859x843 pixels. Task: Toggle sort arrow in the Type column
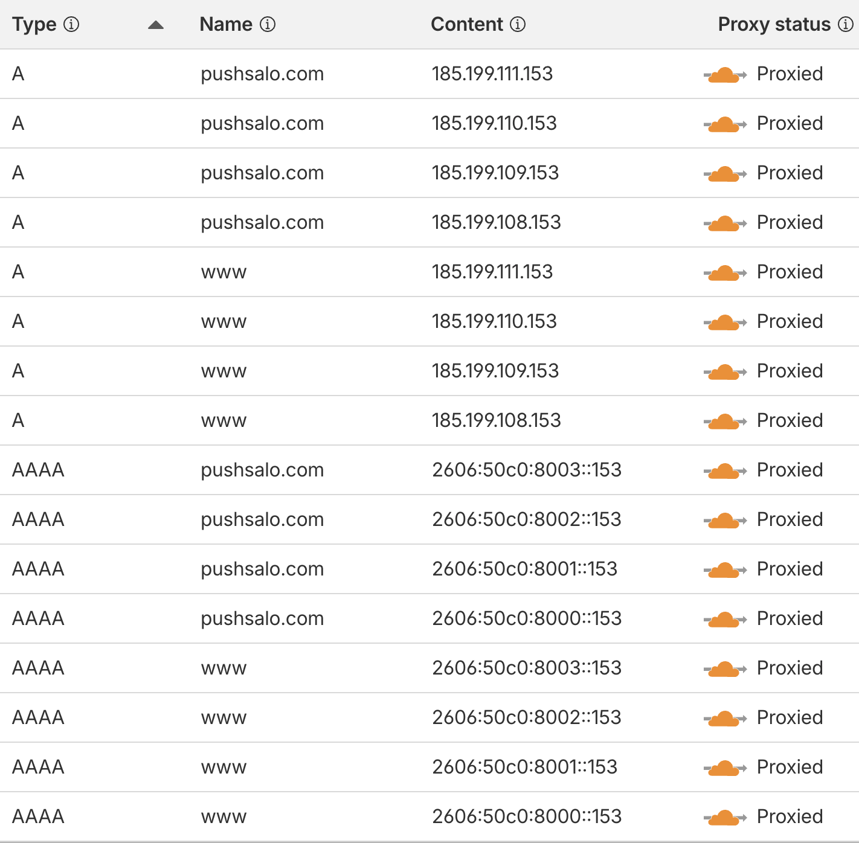click(156, 25)
